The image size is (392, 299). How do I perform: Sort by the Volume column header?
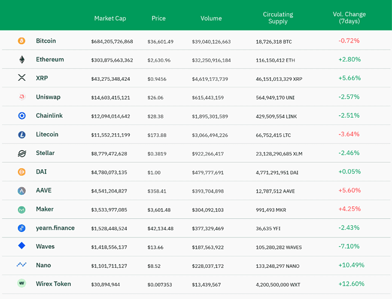click(x=211, y=18)
